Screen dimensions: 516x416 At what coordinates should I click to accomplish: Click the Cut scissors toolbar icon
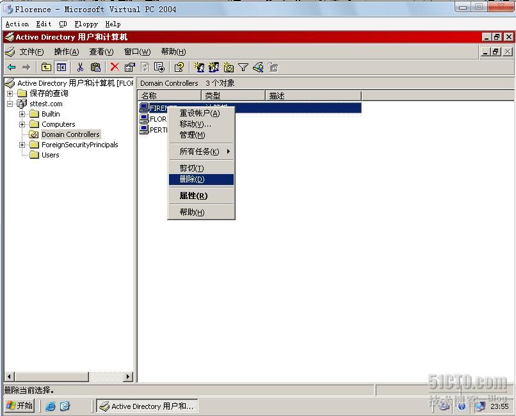[x=80, y=67]
